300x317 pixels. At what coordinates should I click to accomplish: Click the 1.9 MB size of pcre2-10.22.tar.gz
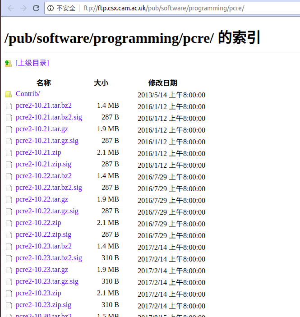point(108,199)
